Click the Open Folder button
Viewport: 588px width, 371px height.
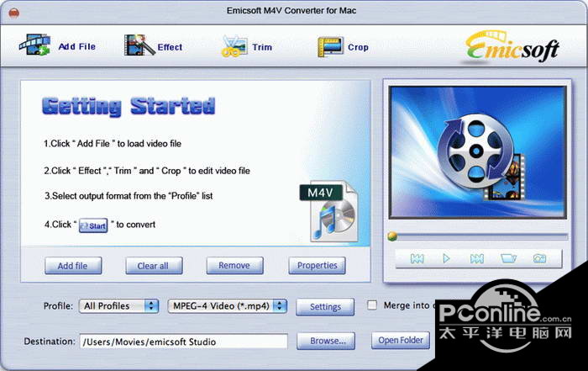point(401,340)
